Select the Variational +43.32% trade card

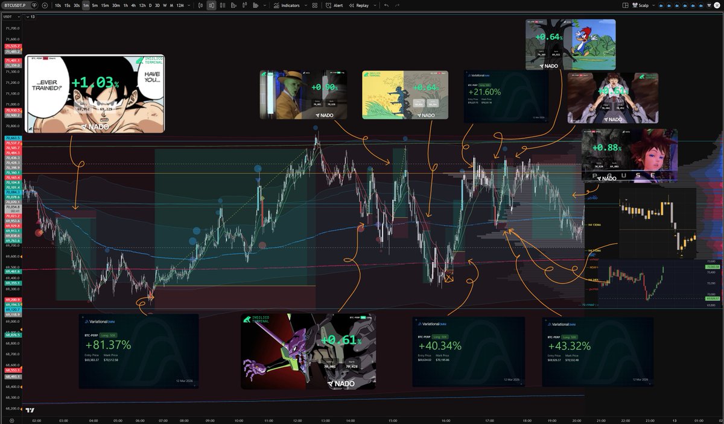tap(597, 352)
